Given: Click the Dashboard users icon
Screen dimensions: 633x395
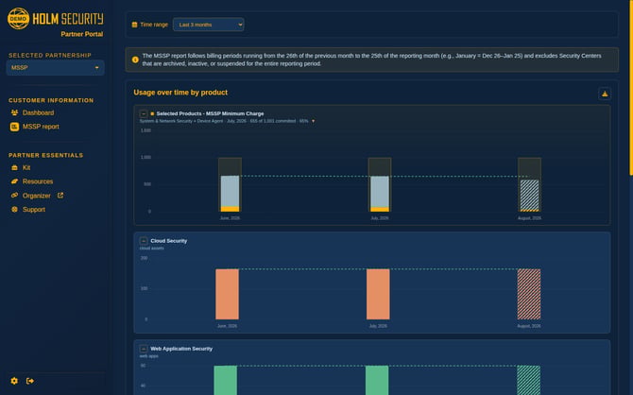Looking at the screenshot, I should (x=14, y=112).
